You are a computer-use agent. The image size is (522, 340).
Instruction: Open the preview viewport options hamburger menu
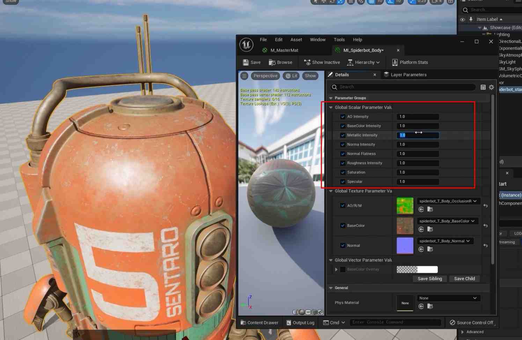pos(244,76)
